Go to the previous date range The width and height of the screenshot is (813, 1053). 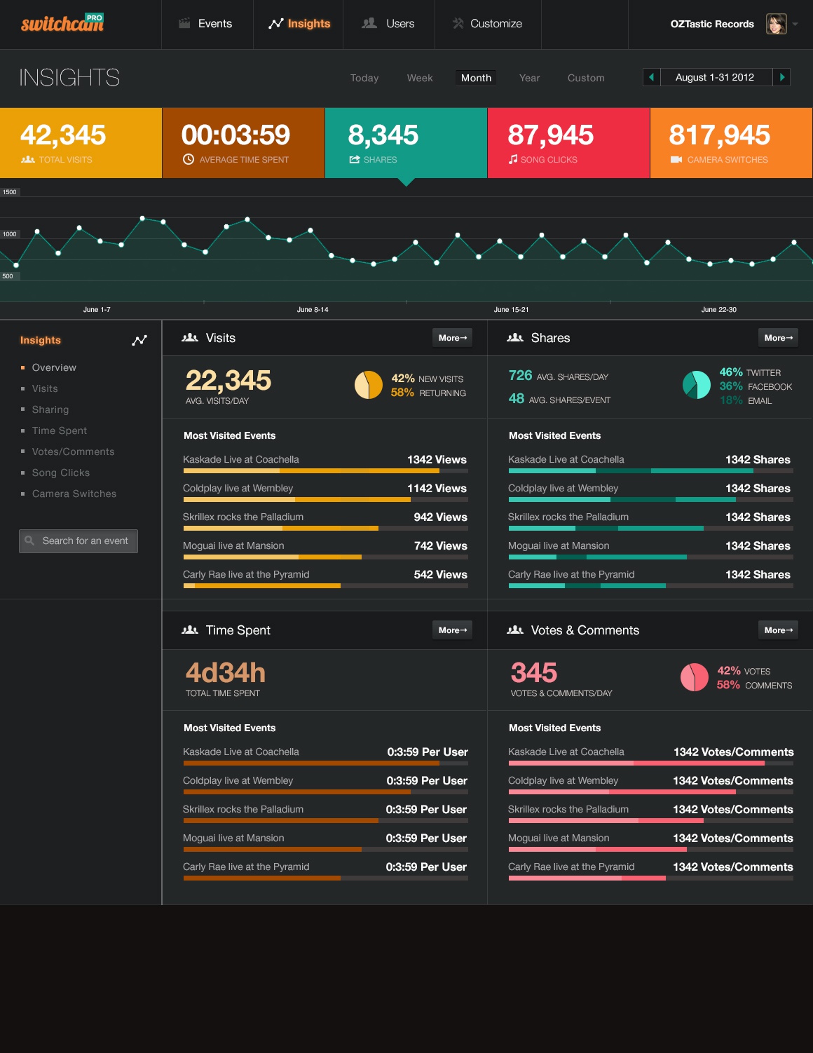pos(651,77)
